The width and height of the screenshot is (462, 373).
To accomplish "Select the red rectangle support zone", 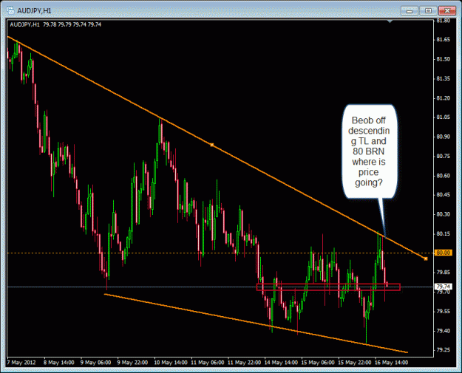I will click(328, 287).
